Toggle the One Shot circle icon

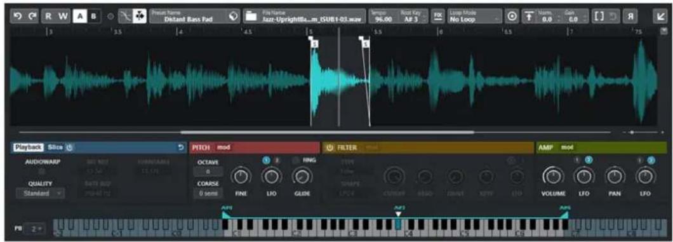tap(512, 17)
